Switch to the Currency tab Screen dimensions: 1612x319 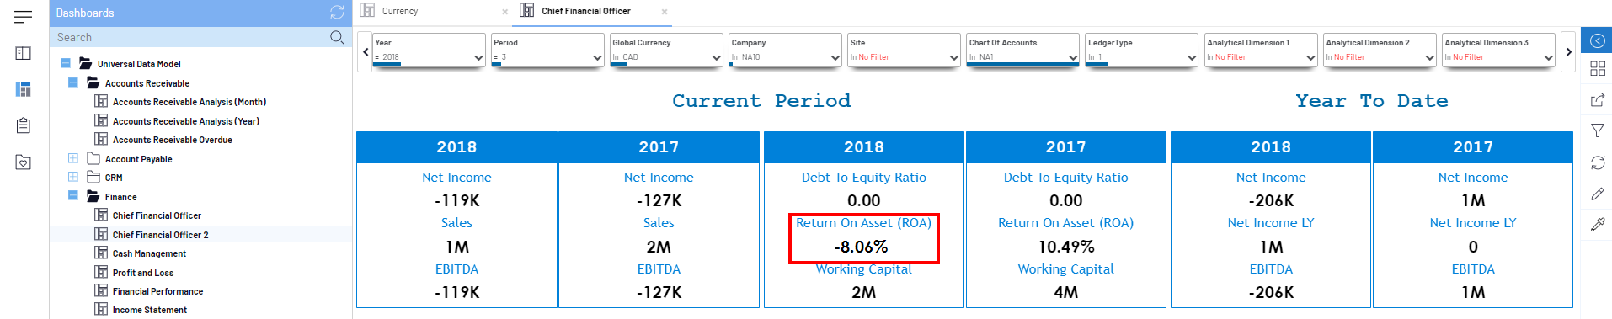click(x=399, y=11)
